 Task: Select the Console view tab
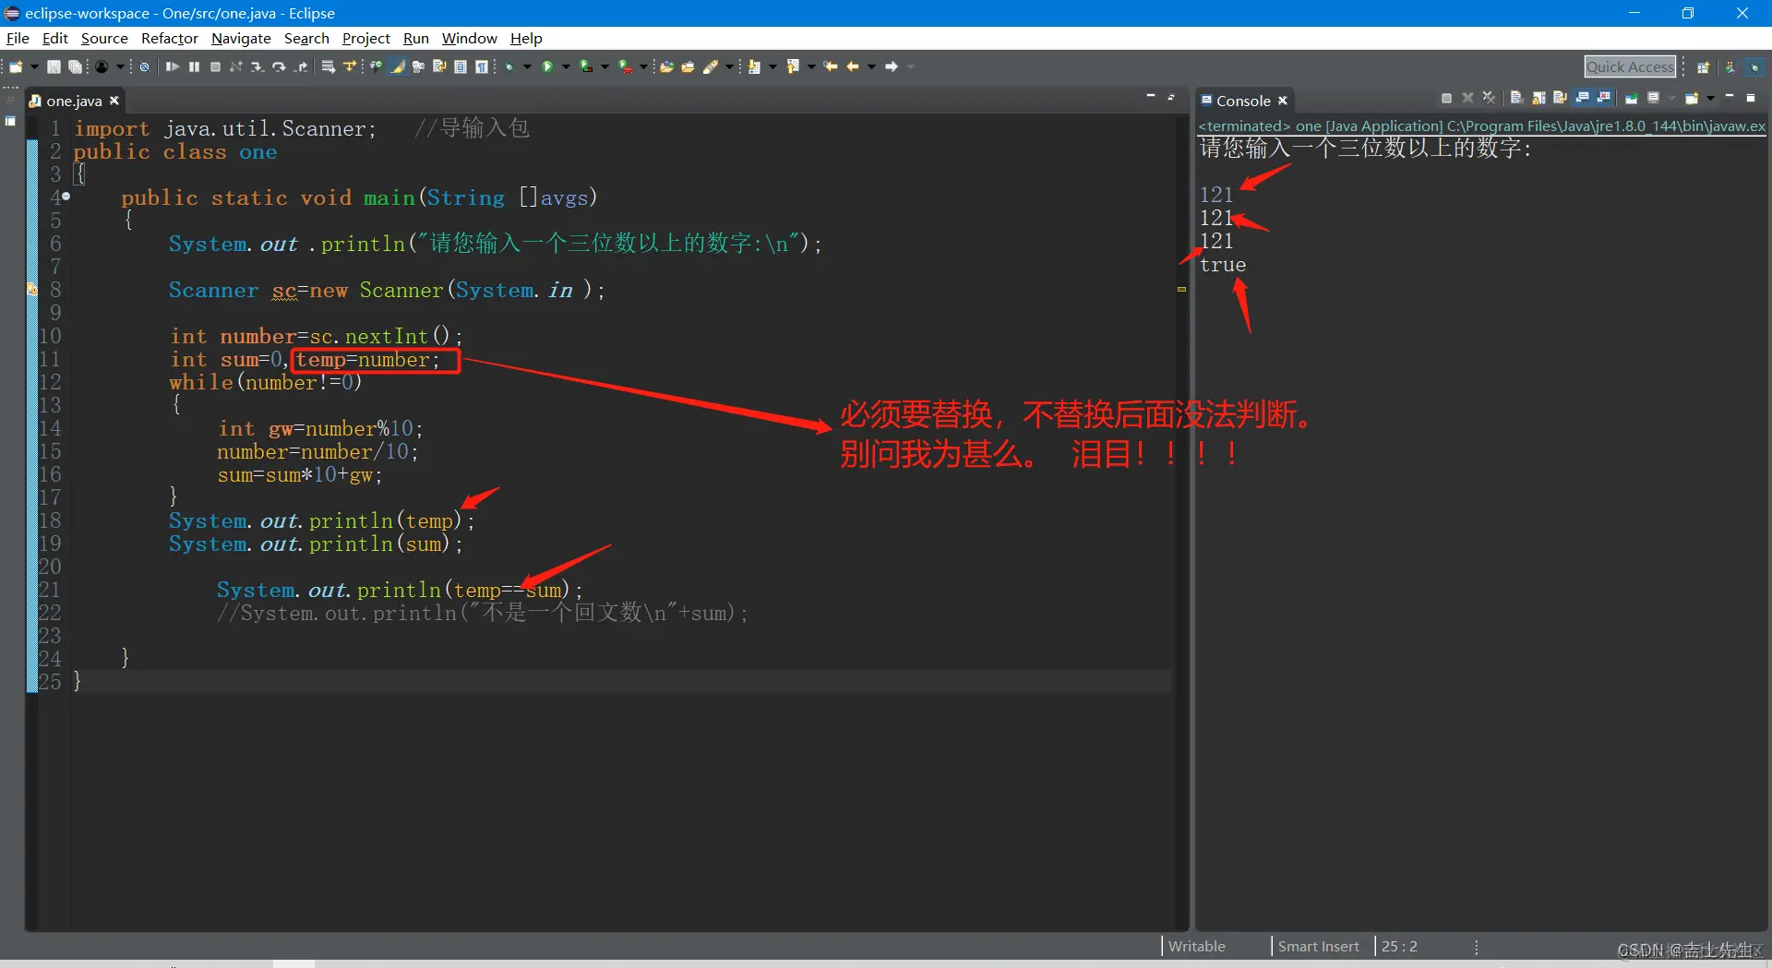pyautogui.click(x=1243, y=101)
